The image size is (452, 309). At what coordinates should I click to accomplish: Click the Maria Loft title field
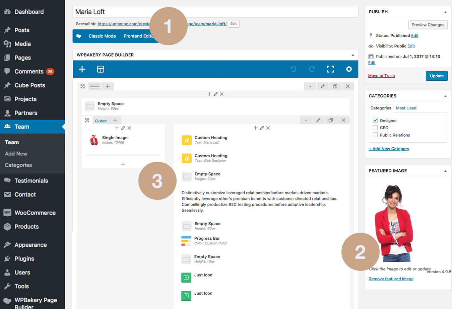[215, 12]
